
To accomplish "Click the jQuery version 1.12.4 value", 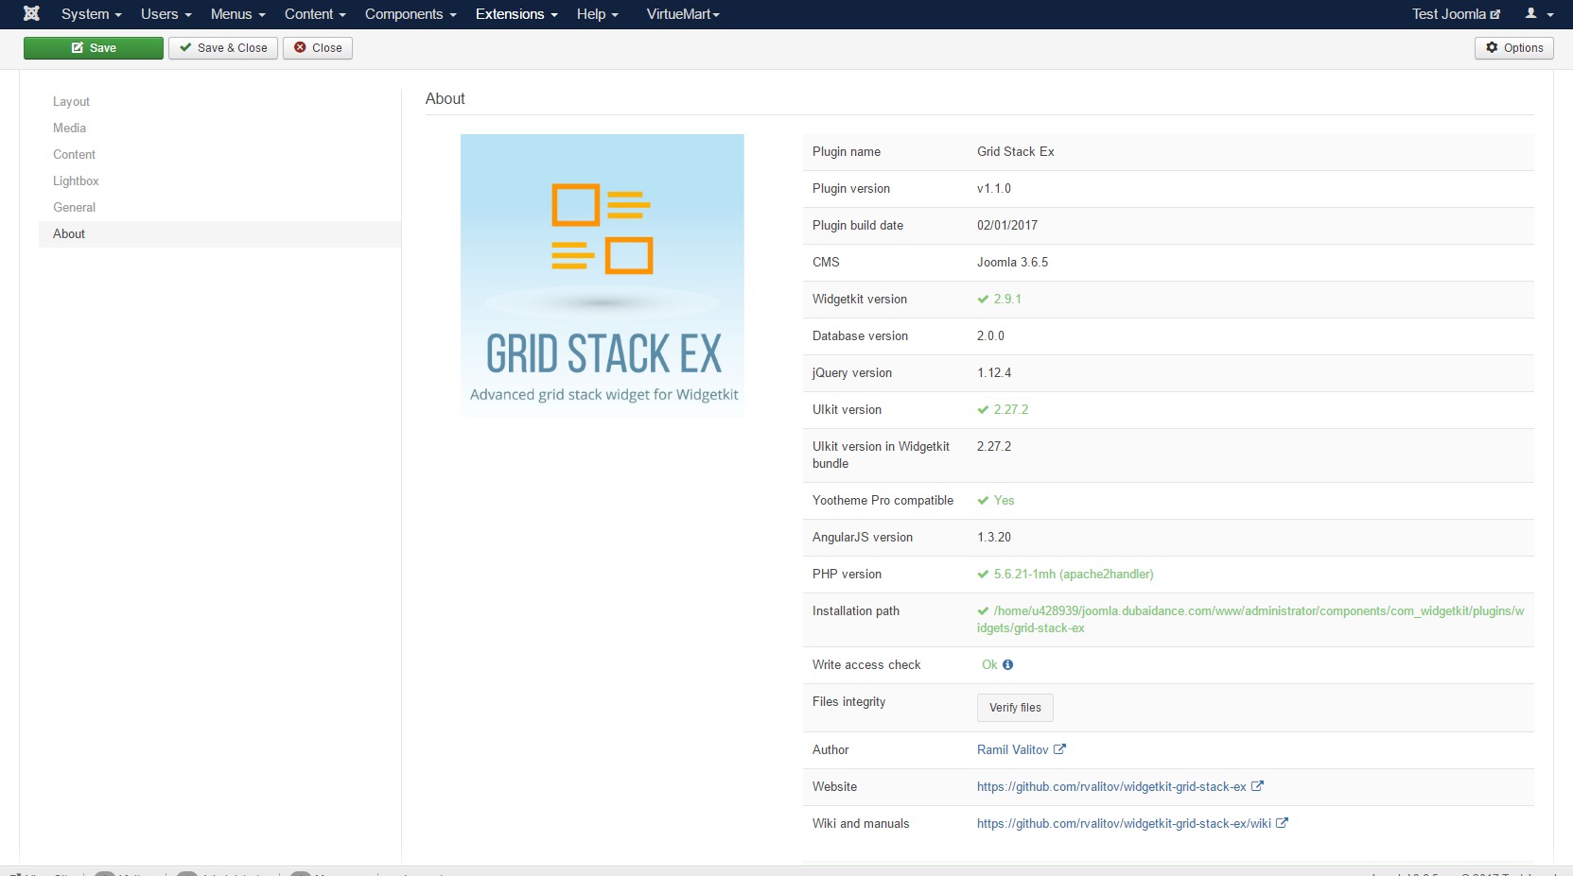I will 994,372.
